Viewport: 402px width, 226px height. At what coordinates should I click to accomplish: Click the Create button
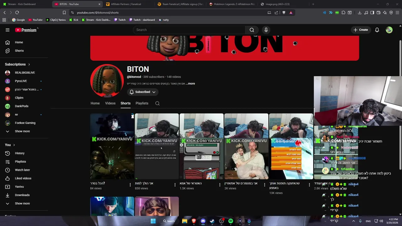(x=361, y=30)
